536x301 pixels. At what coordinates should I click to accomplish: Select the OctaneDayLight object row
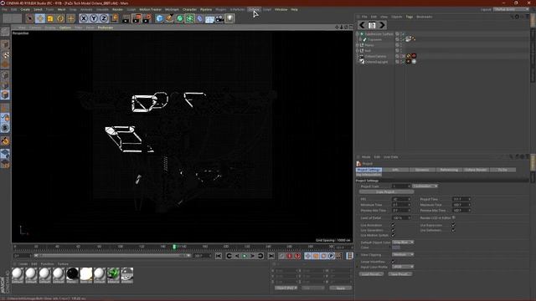[376, 62]
